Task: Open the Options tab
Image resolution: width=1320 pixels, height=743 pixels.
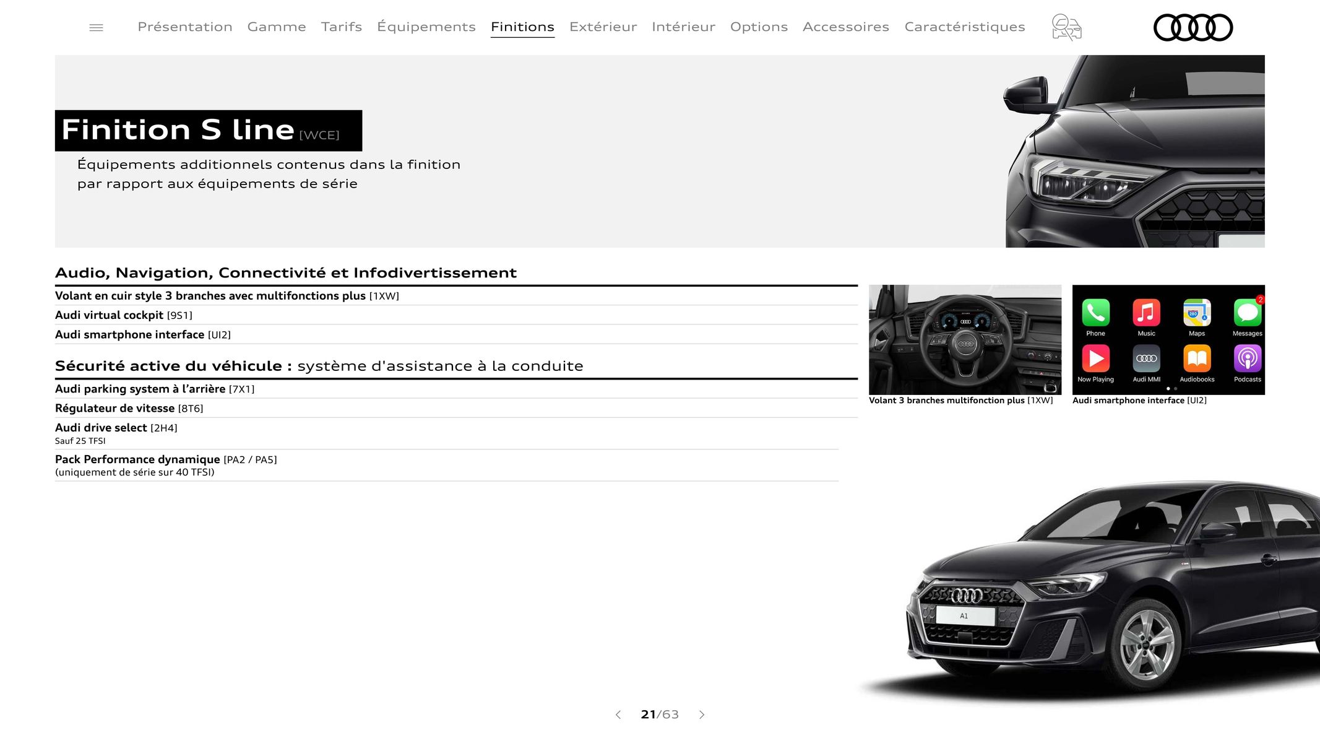Action: click(759, 27)
